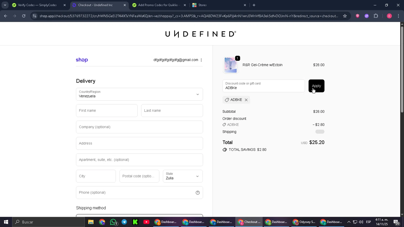Click the Buscar taskbar search box
Viewport: 404px width, 227px height.
pos(48,222)
